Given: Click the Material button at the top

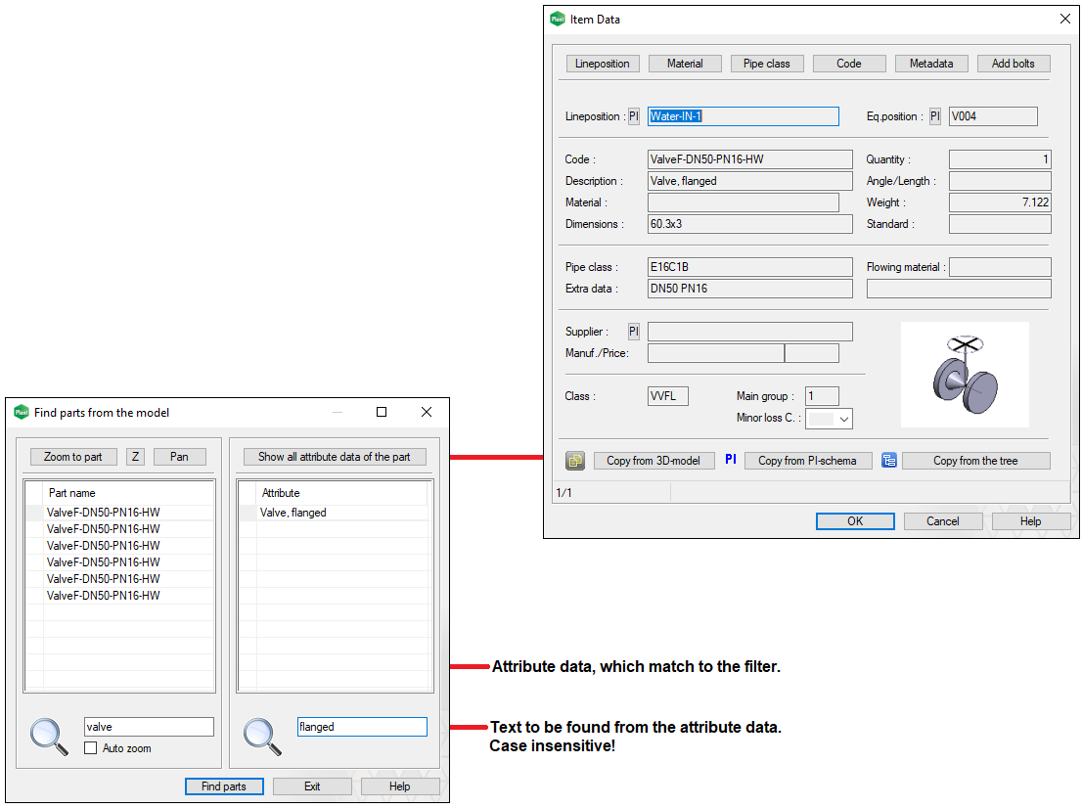Looking at the screenshot, I should point(685,64).
